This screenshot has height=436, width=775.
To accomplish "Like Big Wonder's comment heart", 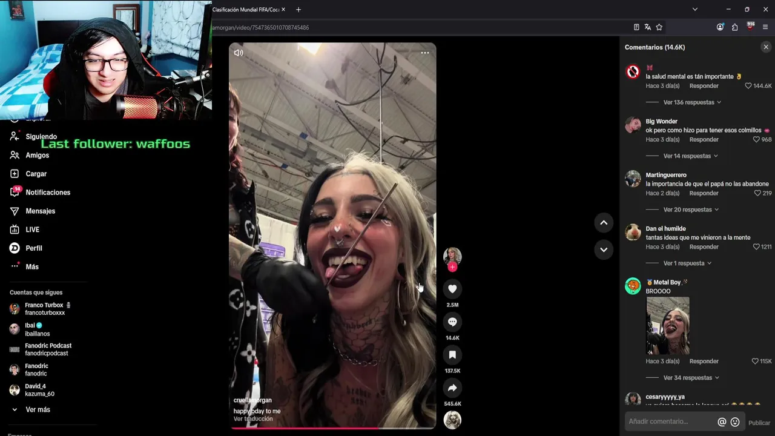I will (x=756, y=139).
